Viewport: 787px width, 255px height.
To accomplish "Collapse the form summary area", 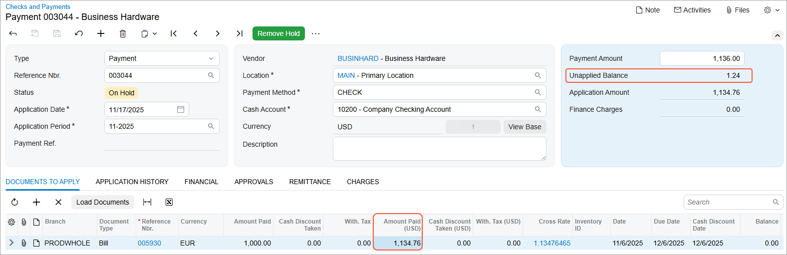I will (x=777, y=35).
